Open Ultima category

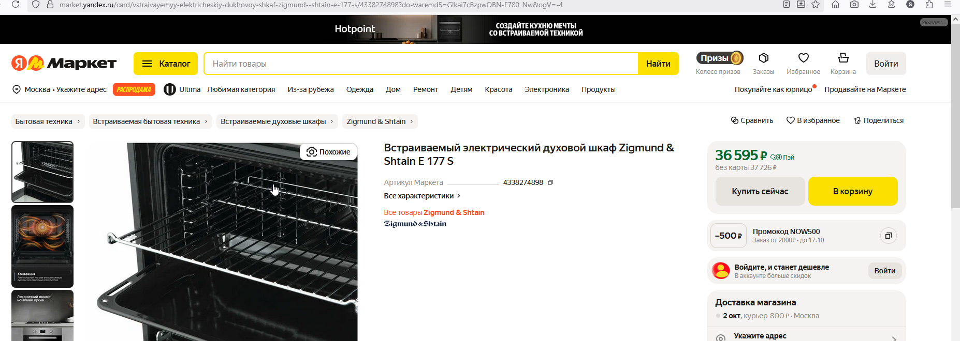(182, 89)
